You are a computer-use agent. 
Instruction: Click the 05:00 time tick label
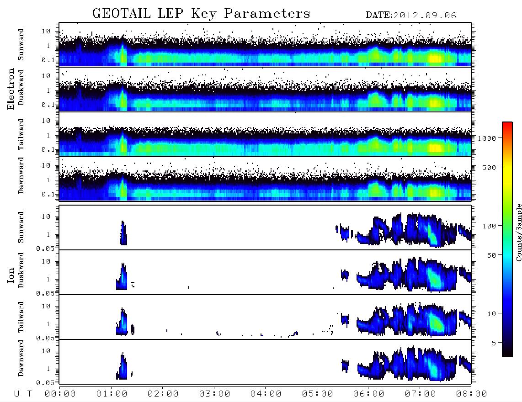click(318, 394)
